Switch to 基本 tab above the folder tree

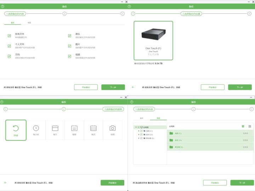coord(142,118)
